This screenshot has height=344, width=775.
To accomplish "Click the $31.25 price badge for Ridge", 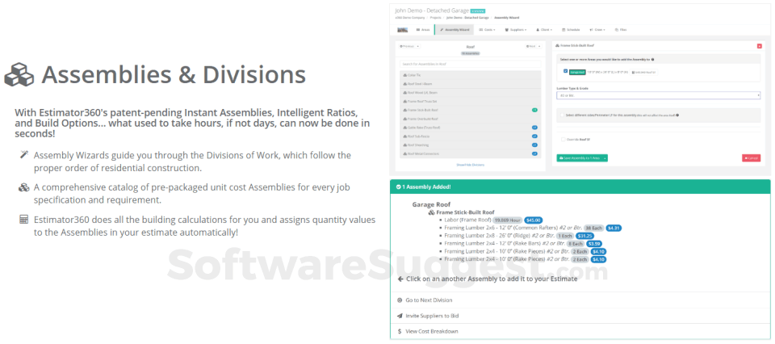I will pos(585,236).
